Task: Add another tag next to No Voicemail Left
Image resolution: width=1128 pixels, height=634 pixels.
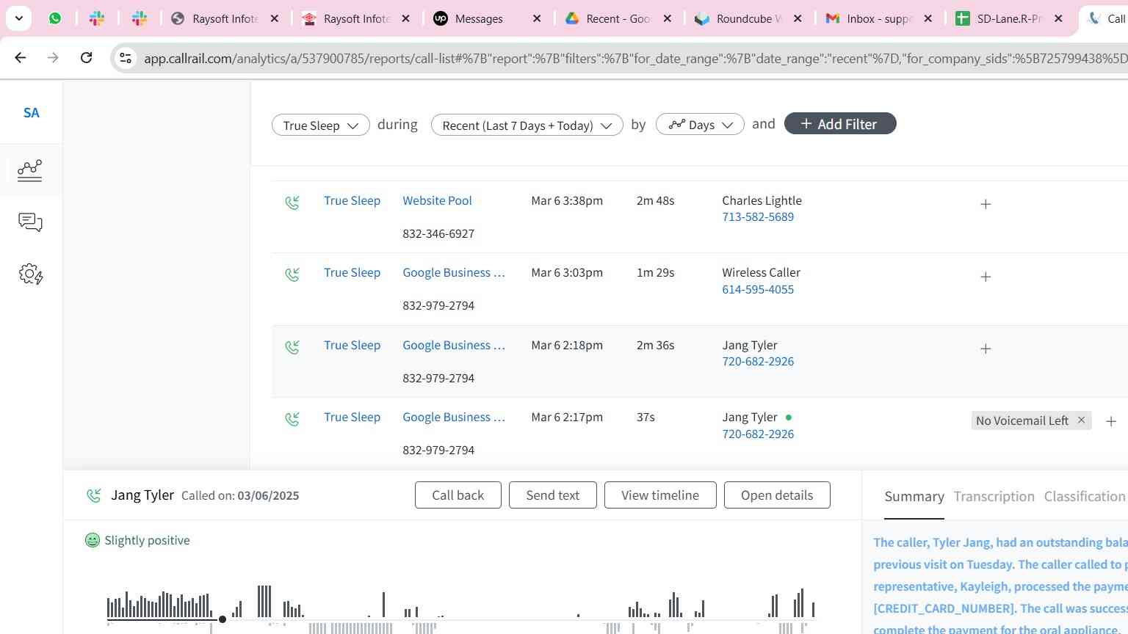Action: pyautogui.click(x=1111, y=421)
